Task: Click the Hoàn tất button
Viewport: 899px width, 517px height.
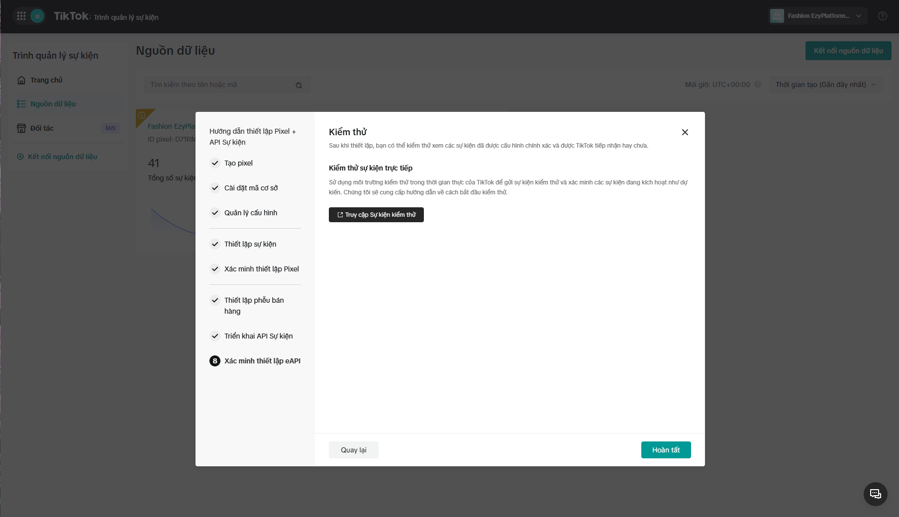Action: pos(666,450)
